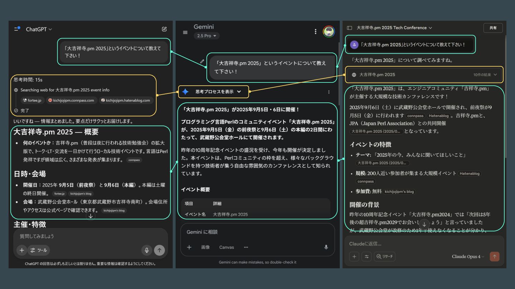
Task: Open the 大吉祥寺.pm 2025 Tech Conference title dropdown
Action: [394, 28]
